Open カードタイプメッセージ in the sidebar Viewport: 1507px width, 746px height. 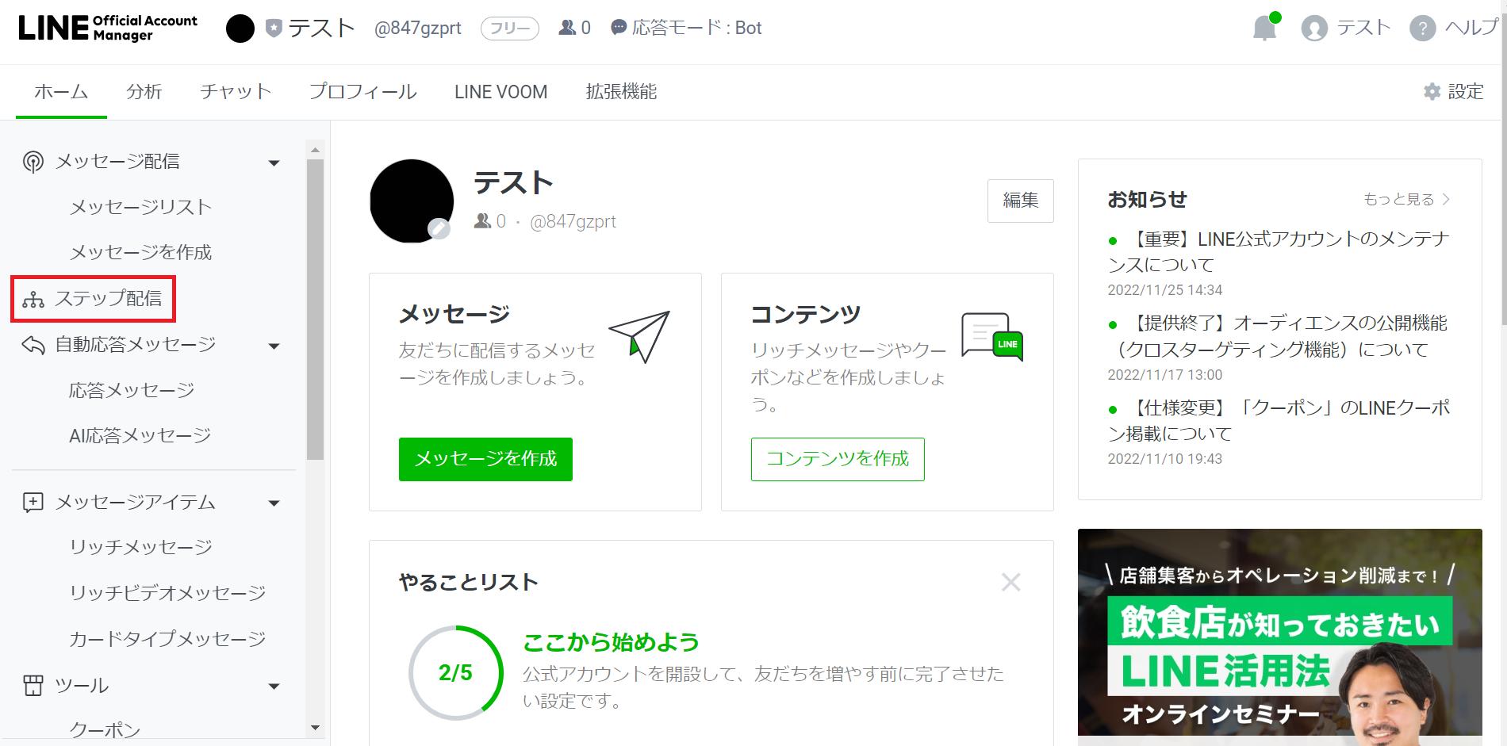coord(167,640)
